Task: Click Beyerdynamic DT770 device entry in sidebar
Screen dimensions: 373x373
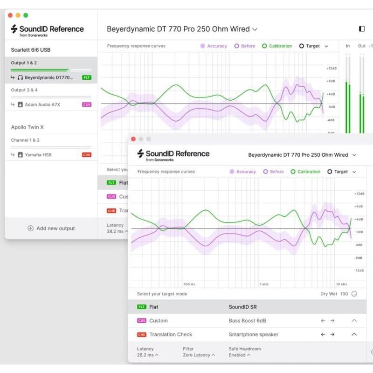Action: 51,77
